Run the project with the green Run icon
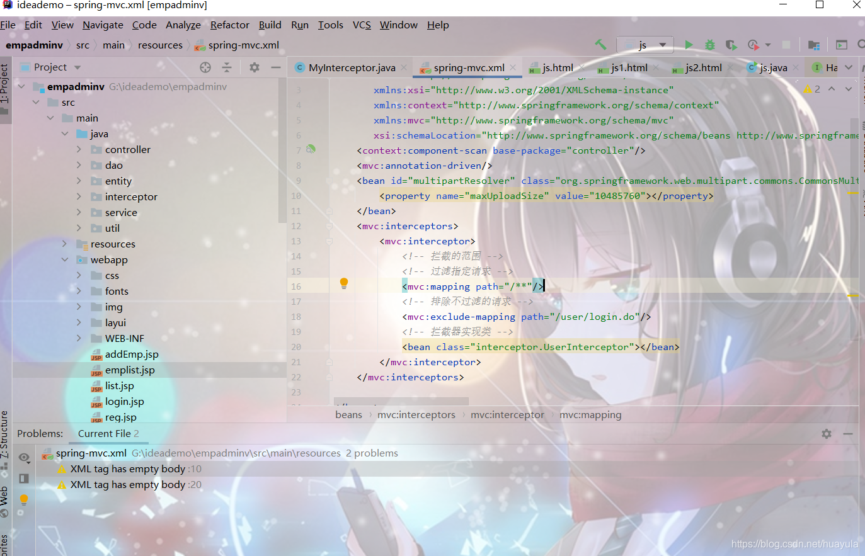The image size is (865, 556). 689,45
